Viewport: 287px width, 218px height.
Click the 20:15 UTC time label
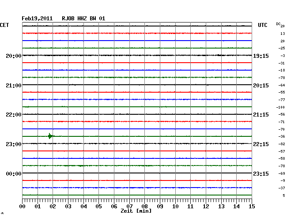tap(261, 86)
